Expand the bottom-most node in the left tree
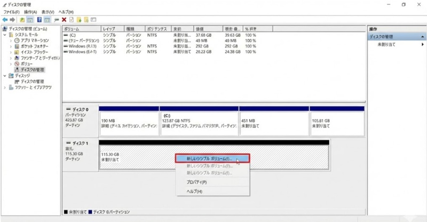Screen dimensions: 427x222 click(x=5, y=87)
